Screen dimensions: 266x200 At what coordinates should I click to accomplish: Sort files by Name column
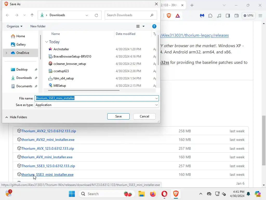point(56,34)
